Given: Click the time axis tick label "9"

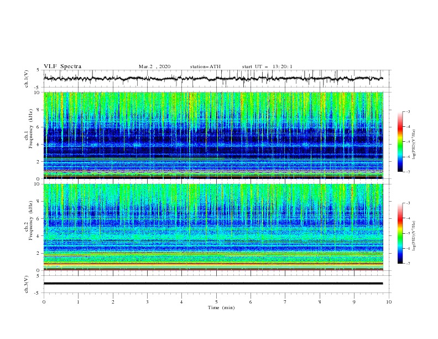Looking at the screenshot, I should click(354, 302).
